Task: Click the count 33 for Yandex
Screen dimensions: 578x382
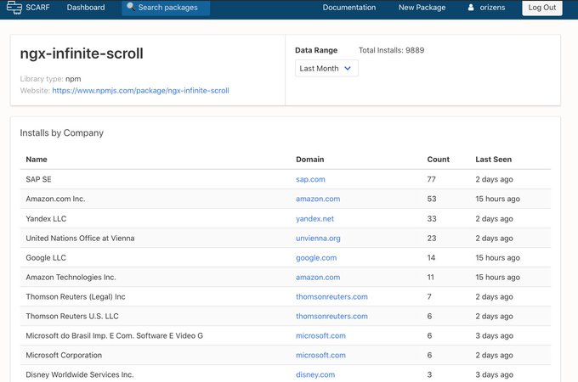Action: 432,219
